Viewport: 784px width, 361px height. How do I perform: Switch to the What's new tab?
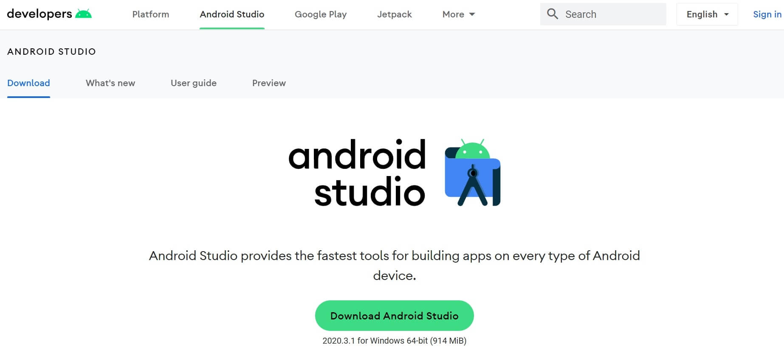110,83
